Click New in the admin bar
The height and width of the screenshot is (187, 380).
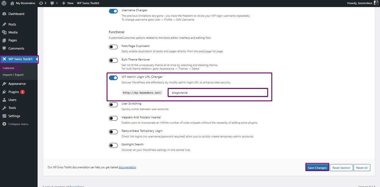coord(70,3)
